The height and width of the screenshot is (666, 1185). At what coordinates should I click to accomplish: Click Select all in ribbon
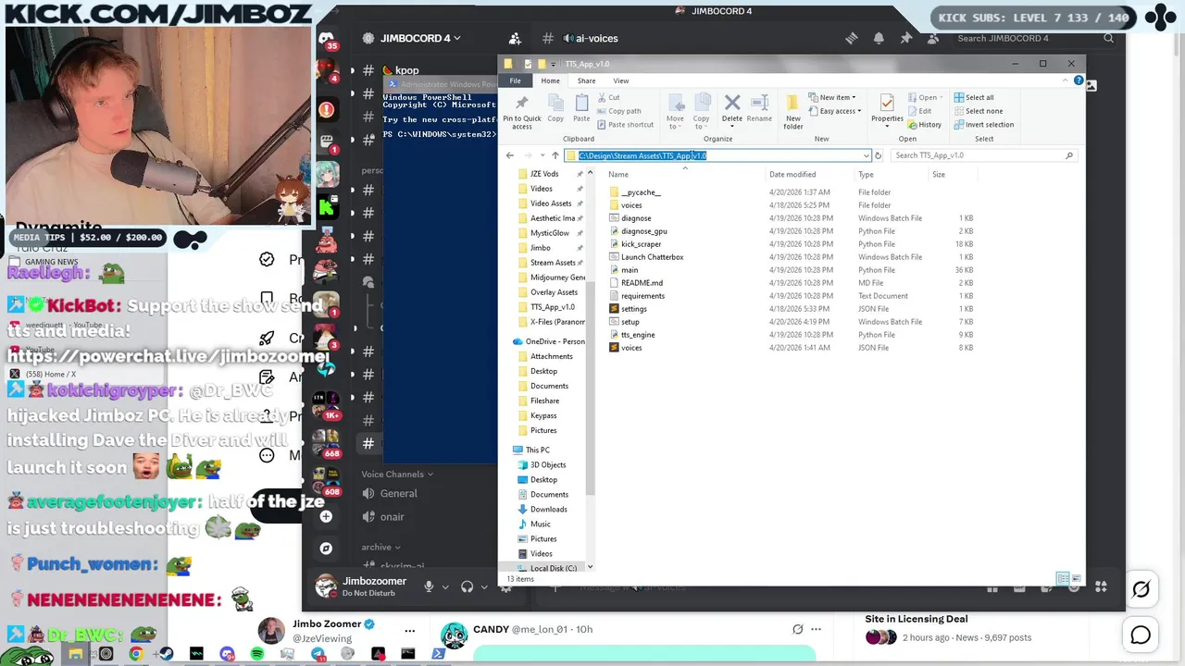click(x=973, y=97)
